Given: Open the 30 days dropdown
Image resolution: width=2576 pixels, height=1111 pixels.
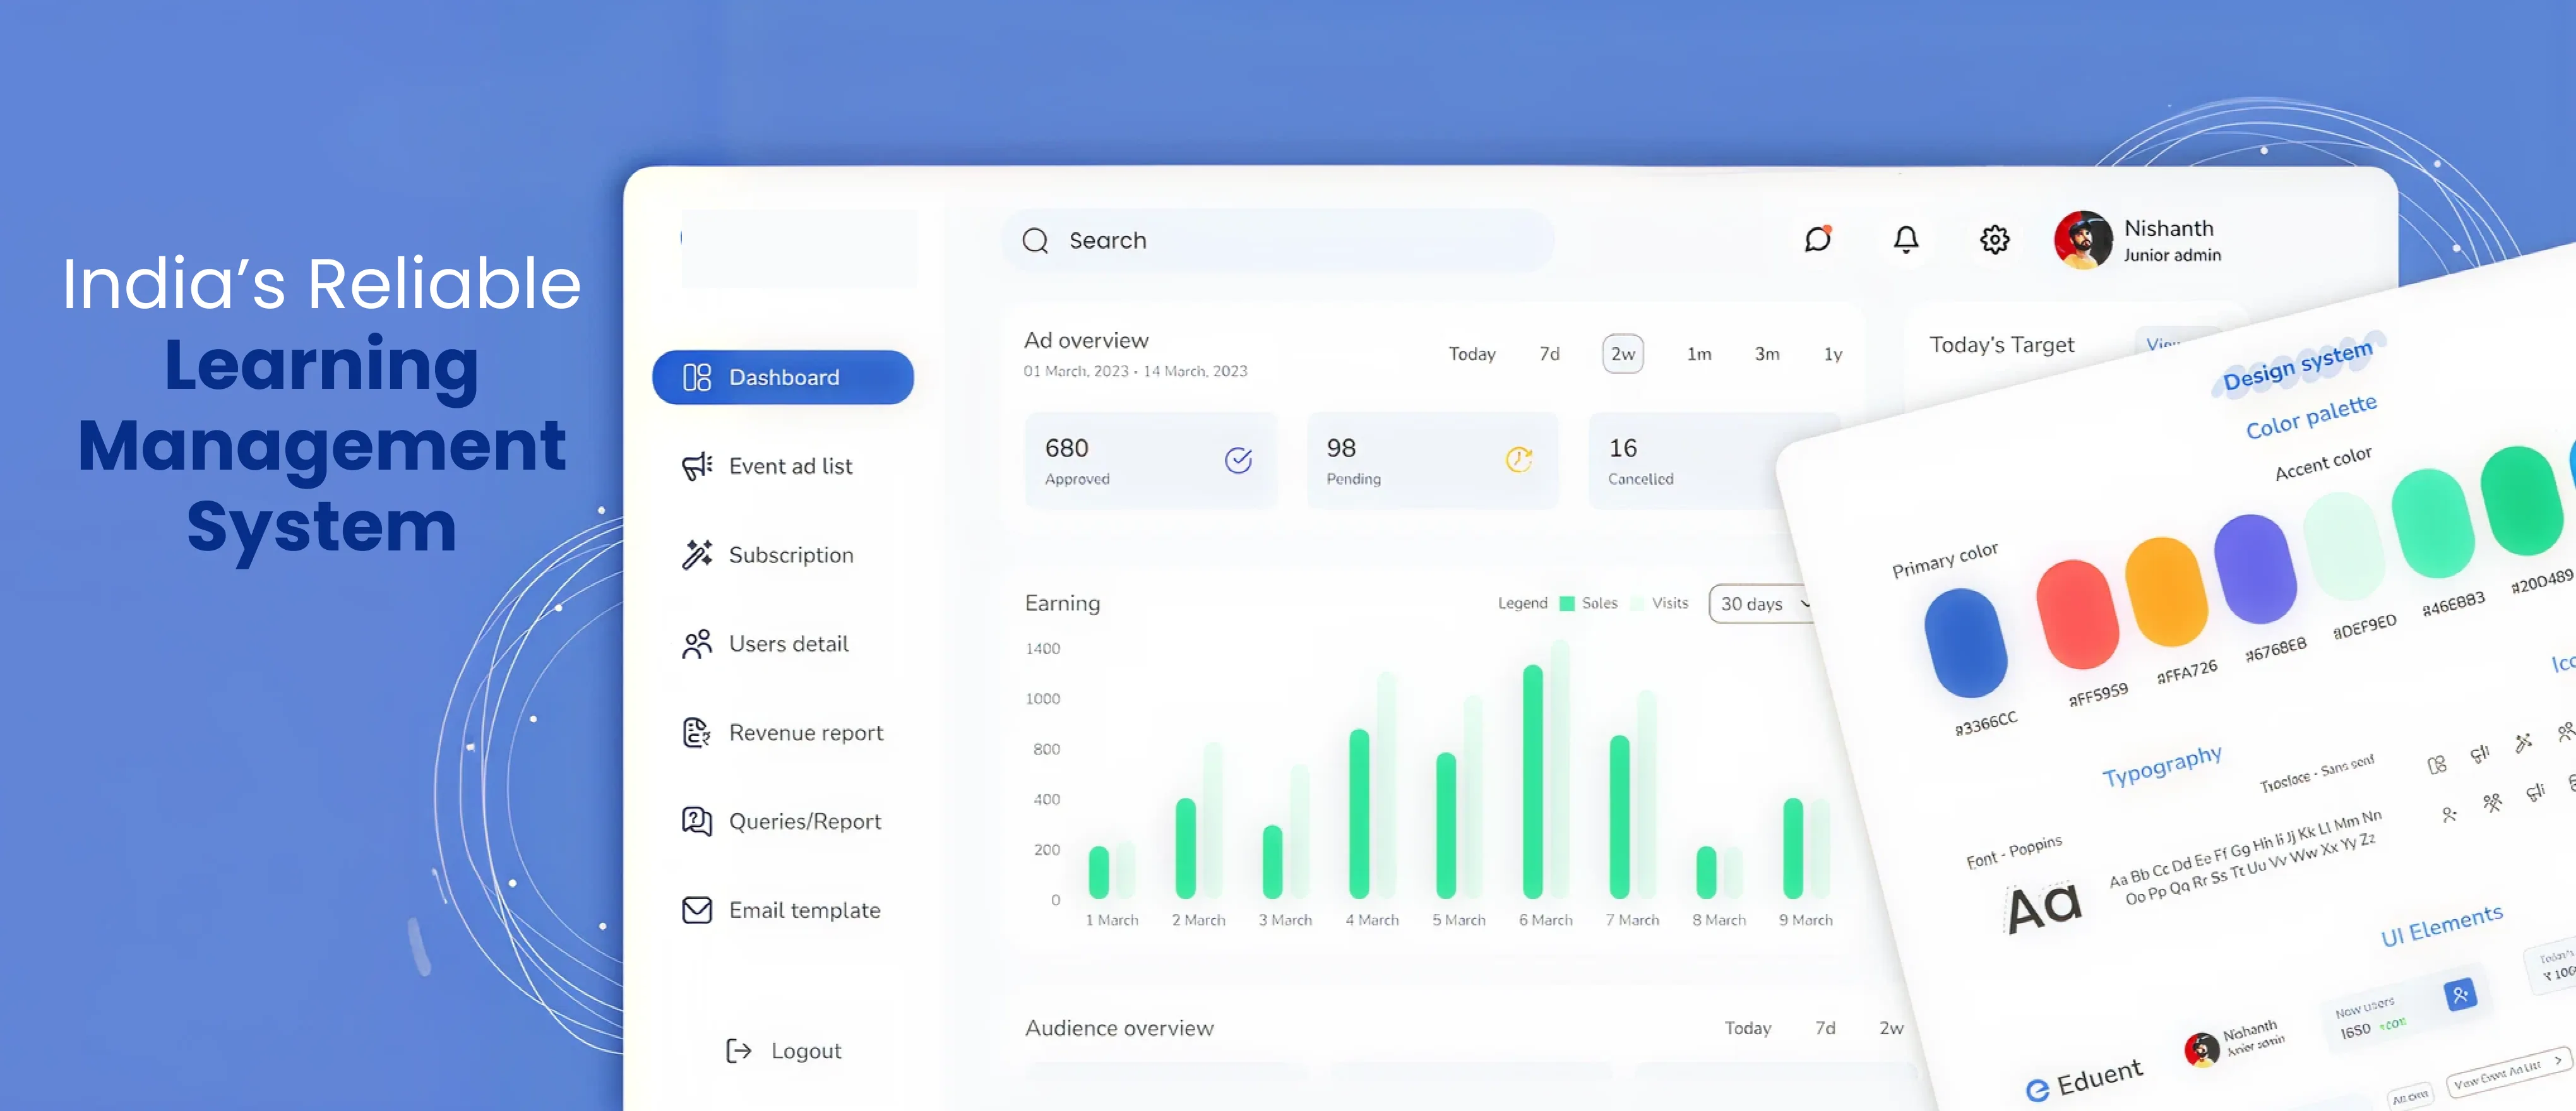Looking at the screenshot, I should [1762, 604].
